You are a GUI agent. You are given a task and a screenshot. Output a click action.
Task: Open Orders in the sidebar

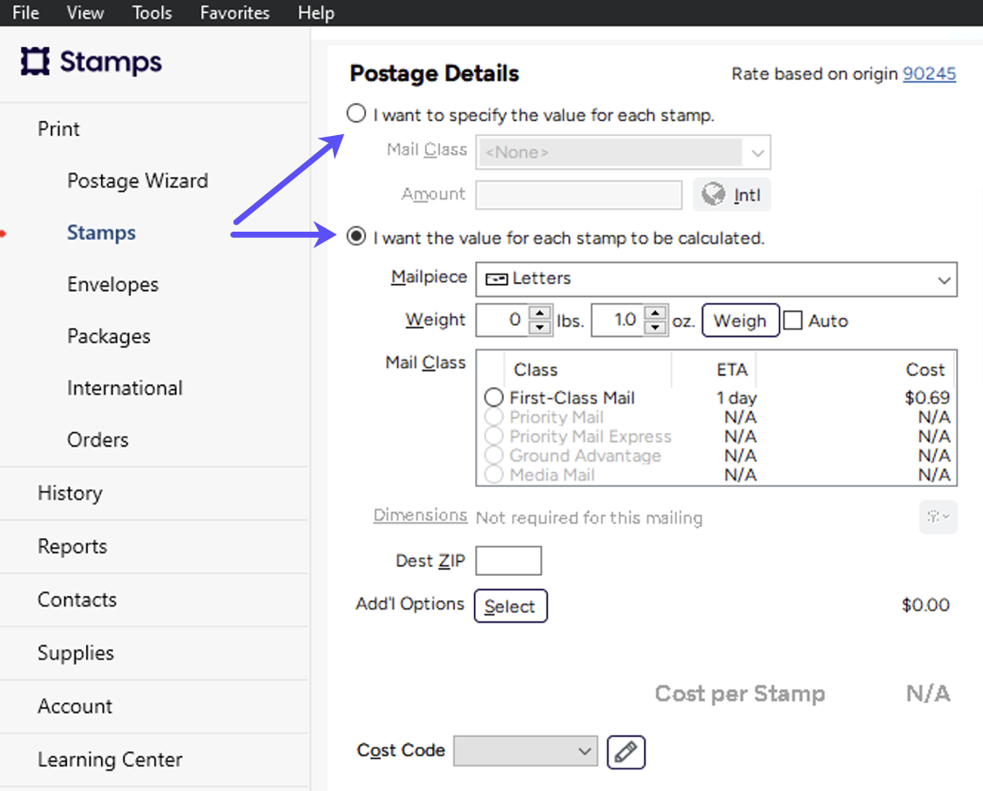pos(98,440)
